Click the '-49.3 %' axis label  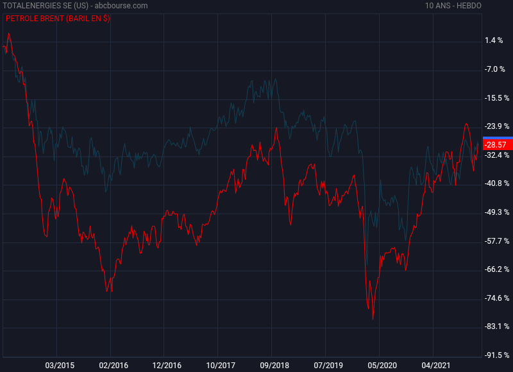[x=496, y=212]
